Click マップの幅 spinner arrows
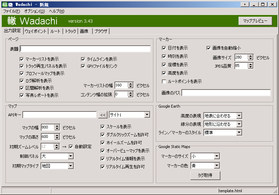This screenshot has width=279, height=195. [x=57, y=127]
